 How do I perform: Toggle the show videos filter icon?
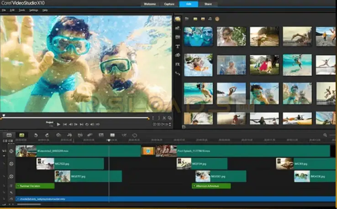[x=195, y=19]
